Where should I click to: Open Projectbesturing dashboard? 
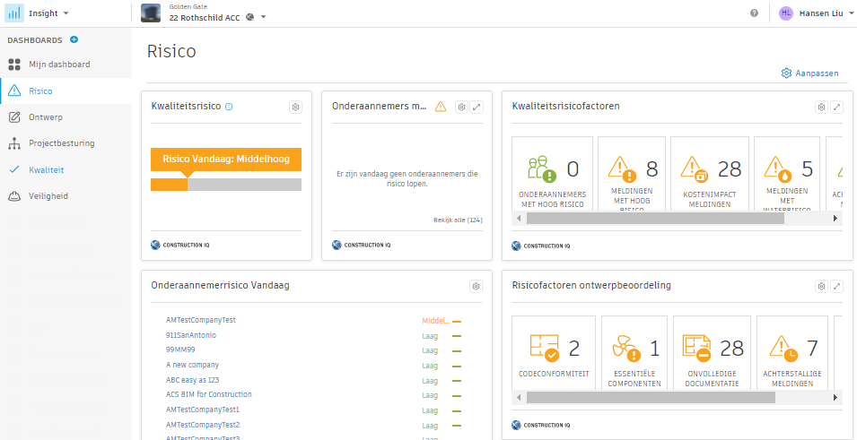click(x=61, y=142)
